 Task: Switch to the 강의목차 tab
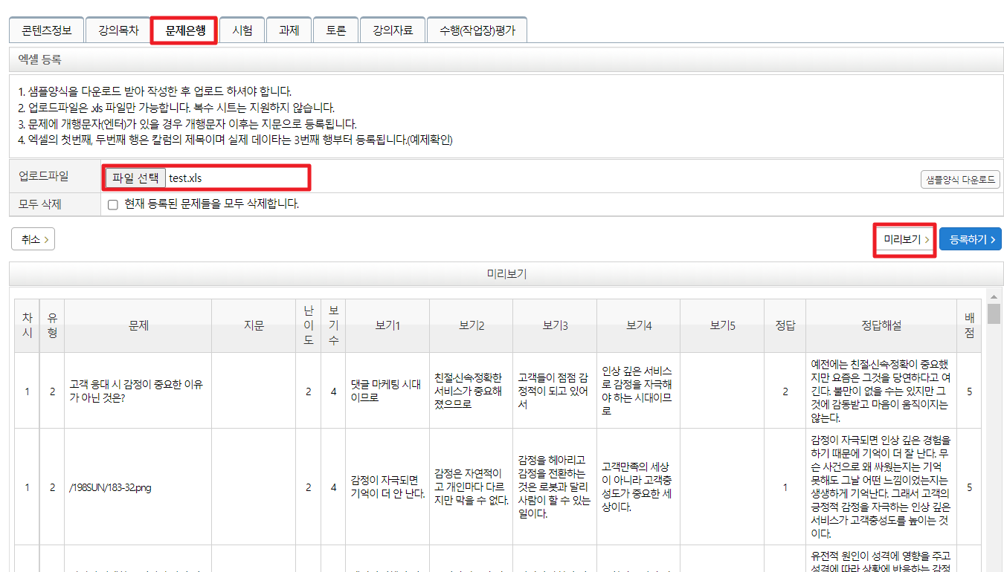(118, 30)
